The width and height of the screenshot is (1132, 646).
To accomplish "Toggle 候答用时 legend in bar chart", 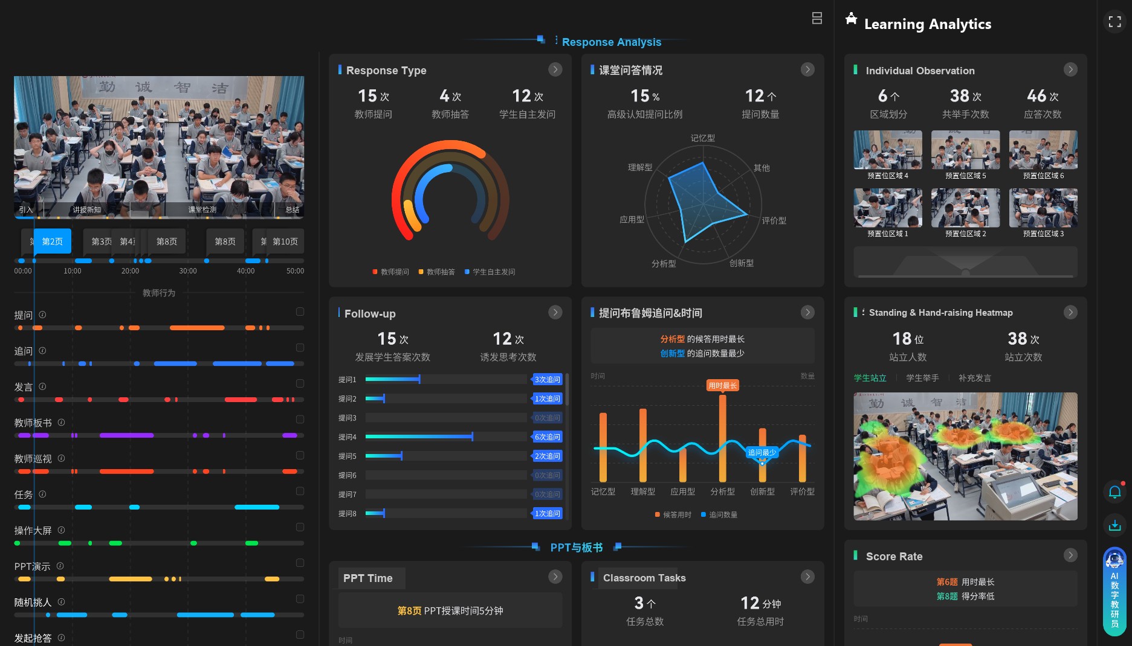I will (673, 515).
